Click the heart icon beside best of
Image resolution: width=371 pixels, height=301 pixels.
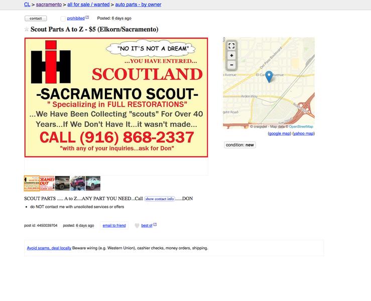click(x=137, y=226)
